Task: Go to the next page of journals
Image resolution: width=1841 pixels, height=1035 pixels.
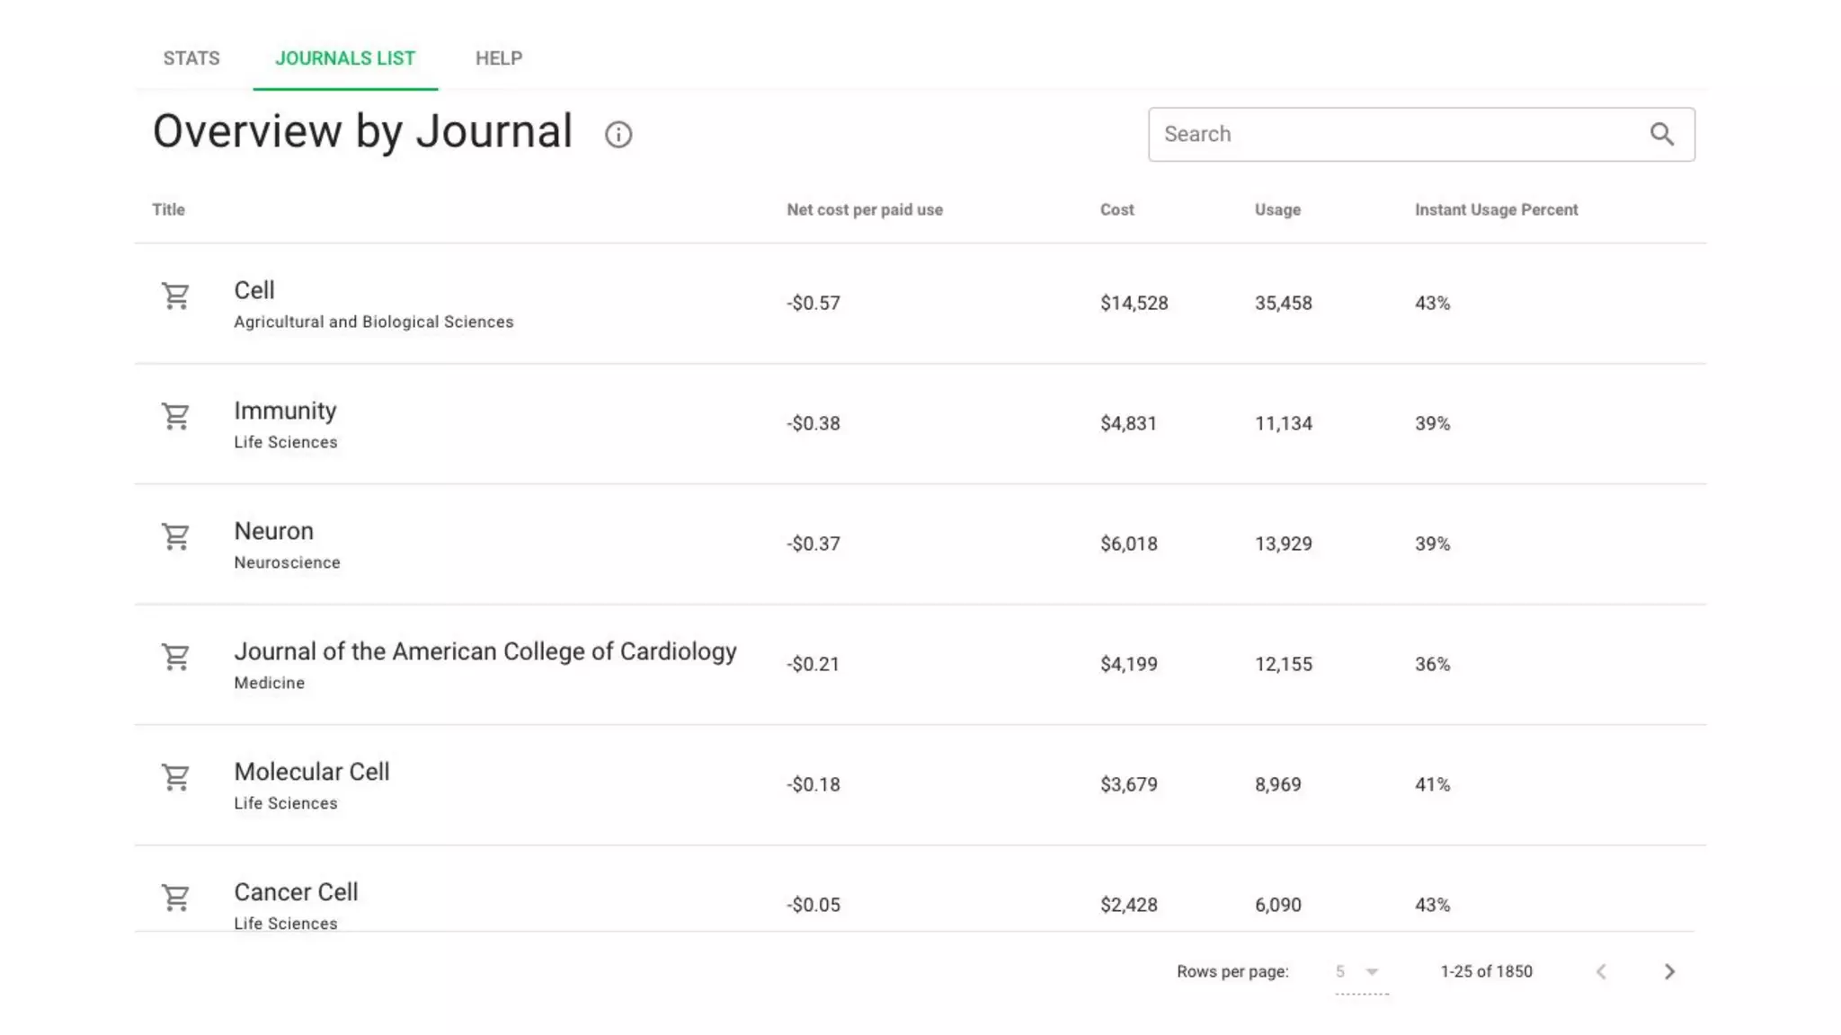Action: (x=1669, y=971)
